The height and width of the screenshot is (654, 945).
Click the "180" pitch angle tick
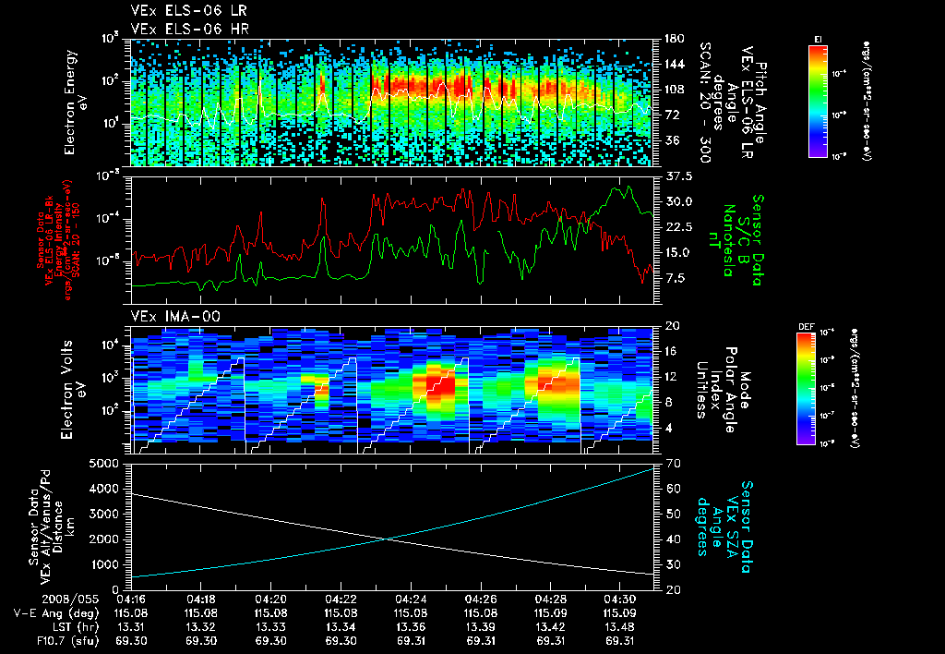(674, 39)
